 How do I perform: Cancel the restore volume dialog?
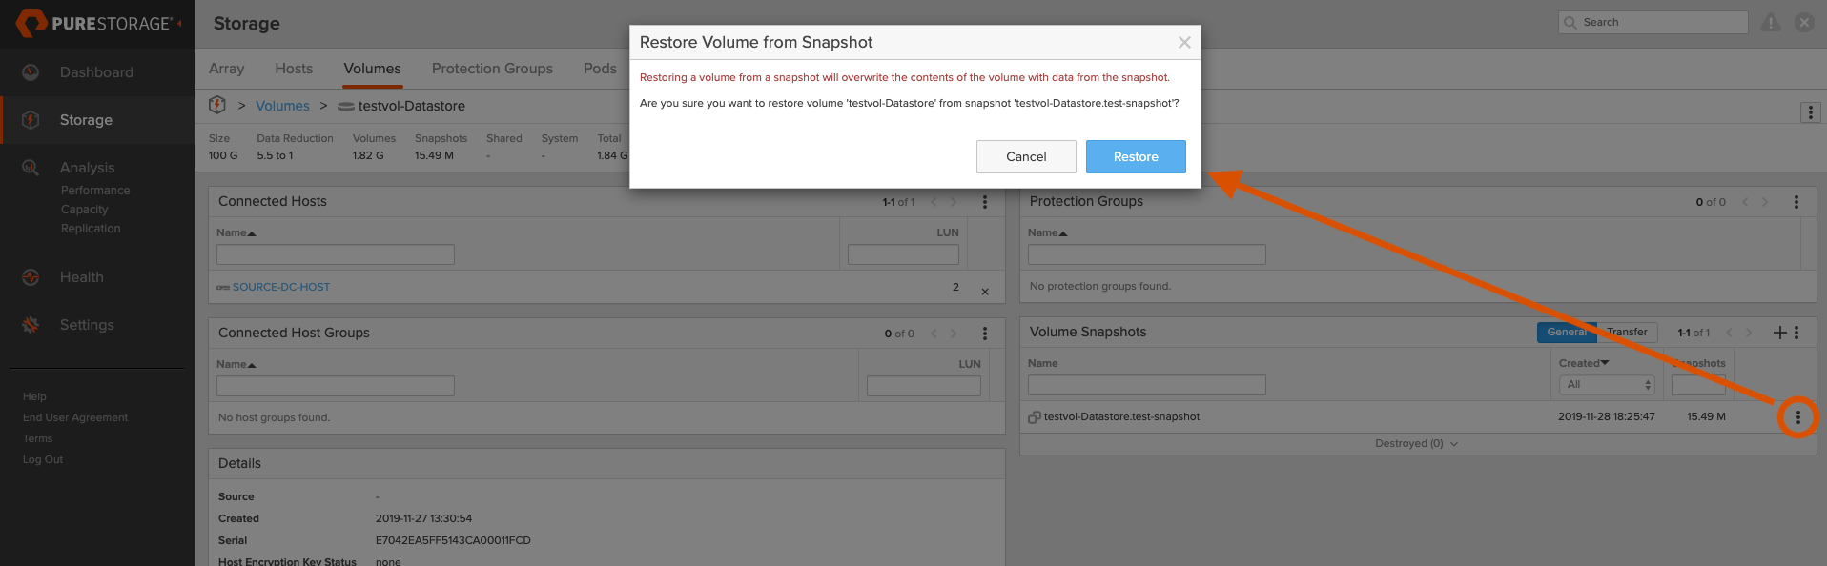coord(1025,156)
